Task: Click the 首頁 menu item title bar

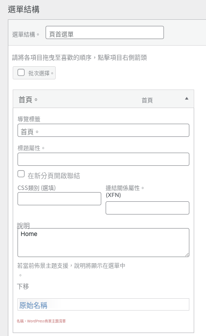Action: tap(103, 99)
